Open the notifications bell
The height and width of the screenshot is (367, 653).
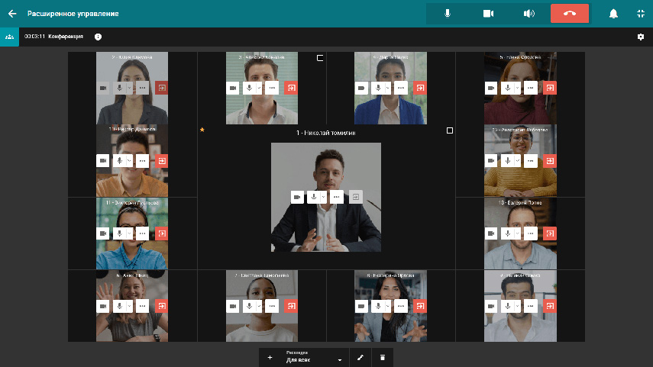pos(613,14)
